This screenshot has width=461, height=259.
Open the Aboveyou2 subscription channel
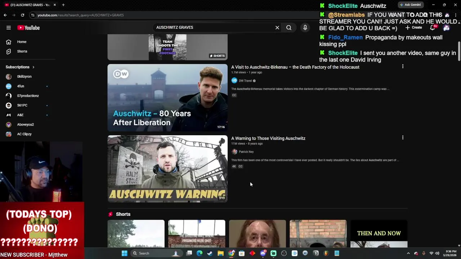[x=25, y=124]
